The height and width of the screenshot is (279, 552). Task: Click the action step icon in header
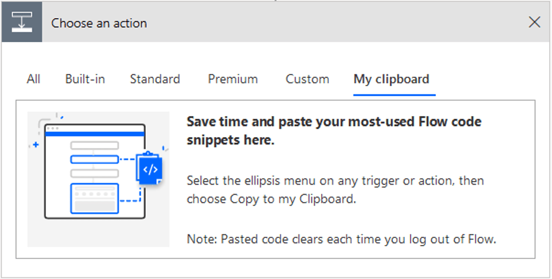(22, 22)
